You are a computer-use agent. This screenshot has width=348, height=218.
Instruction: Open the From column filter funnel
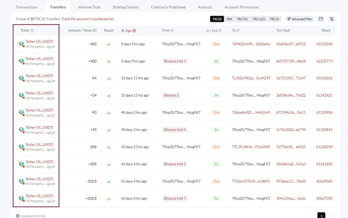172,31
